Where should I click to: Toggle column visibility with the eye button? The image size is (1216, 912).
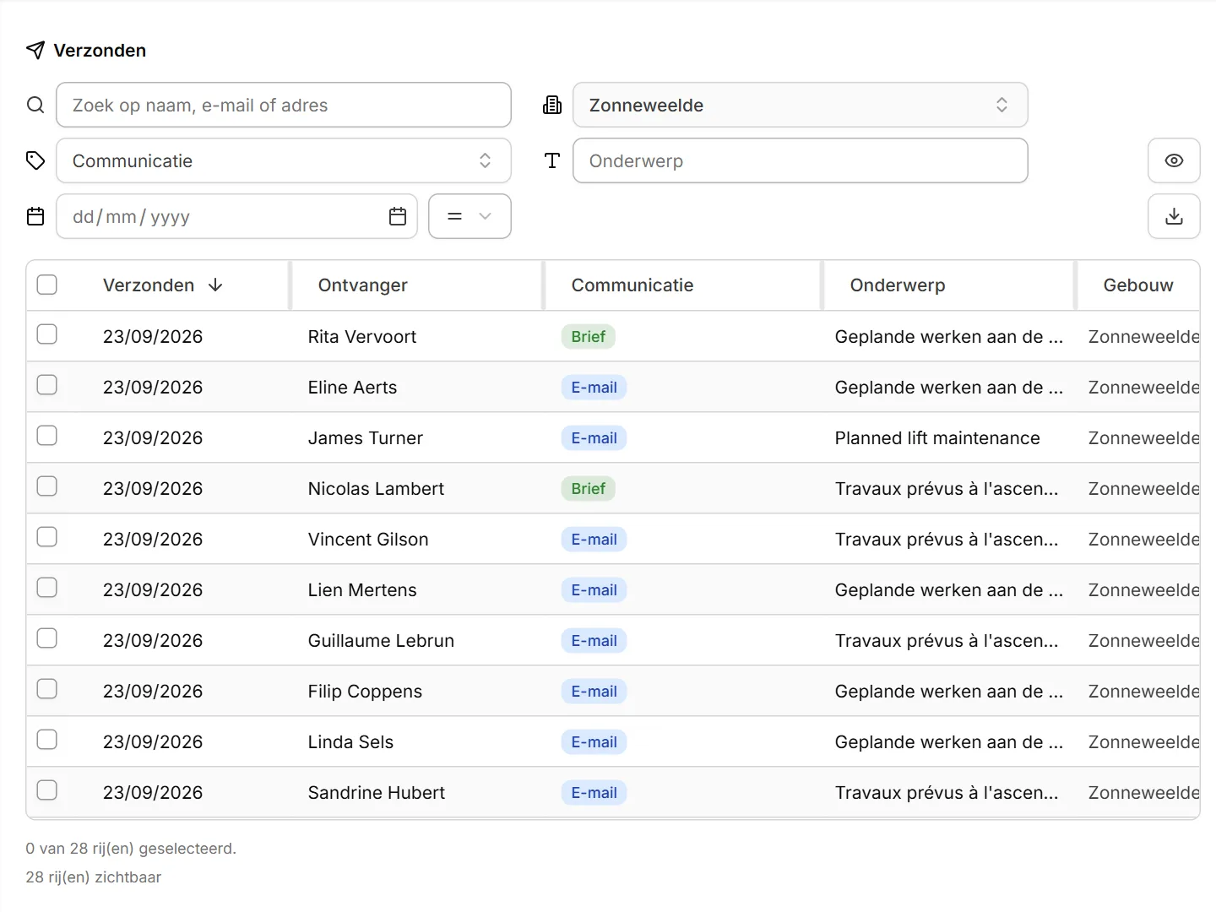point(1174,160)
